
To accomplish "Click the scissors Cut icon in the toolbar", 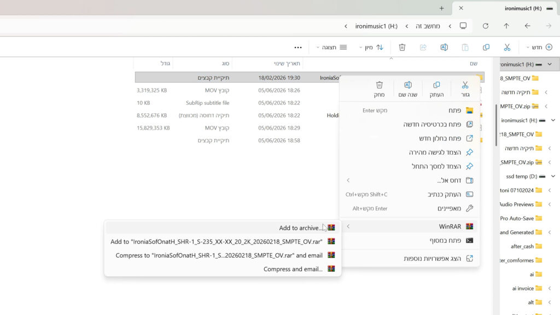I will tap(507, 47).
